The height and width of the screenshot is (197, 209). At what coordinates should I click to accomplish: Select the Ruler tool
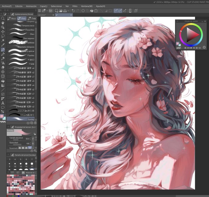pyautogui.click(x=3, y=99)
